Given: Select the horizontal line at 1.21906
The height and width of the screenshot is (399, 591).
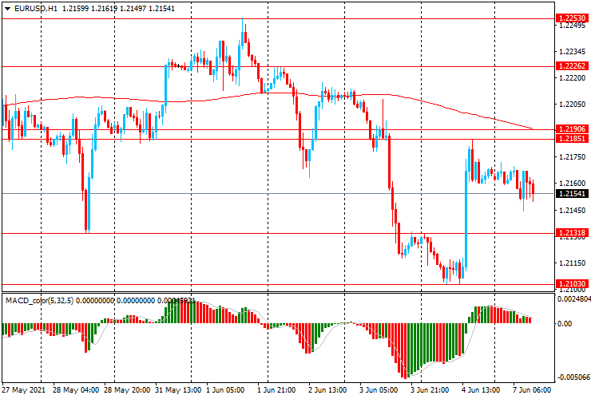Looking at the screenshot, I should tap(278, 129).
